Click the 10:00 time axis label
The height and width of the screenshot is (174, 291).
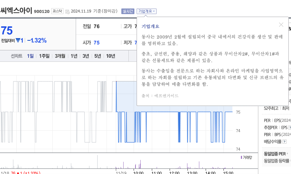138,173
